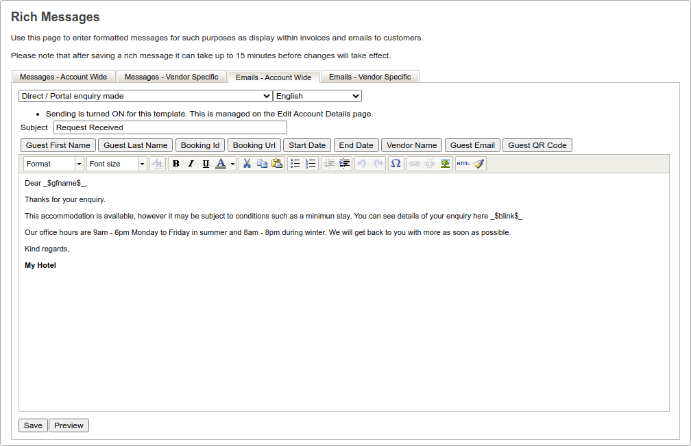691x446 pixels.
Task: Click the Copy icon in toolbar
Action: click(x=262, y=164)
